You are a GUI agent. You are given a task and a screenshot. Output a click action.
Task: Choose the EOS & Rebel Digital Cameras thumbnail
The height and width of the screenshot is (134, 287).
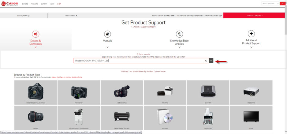click(x=35, y=92)
